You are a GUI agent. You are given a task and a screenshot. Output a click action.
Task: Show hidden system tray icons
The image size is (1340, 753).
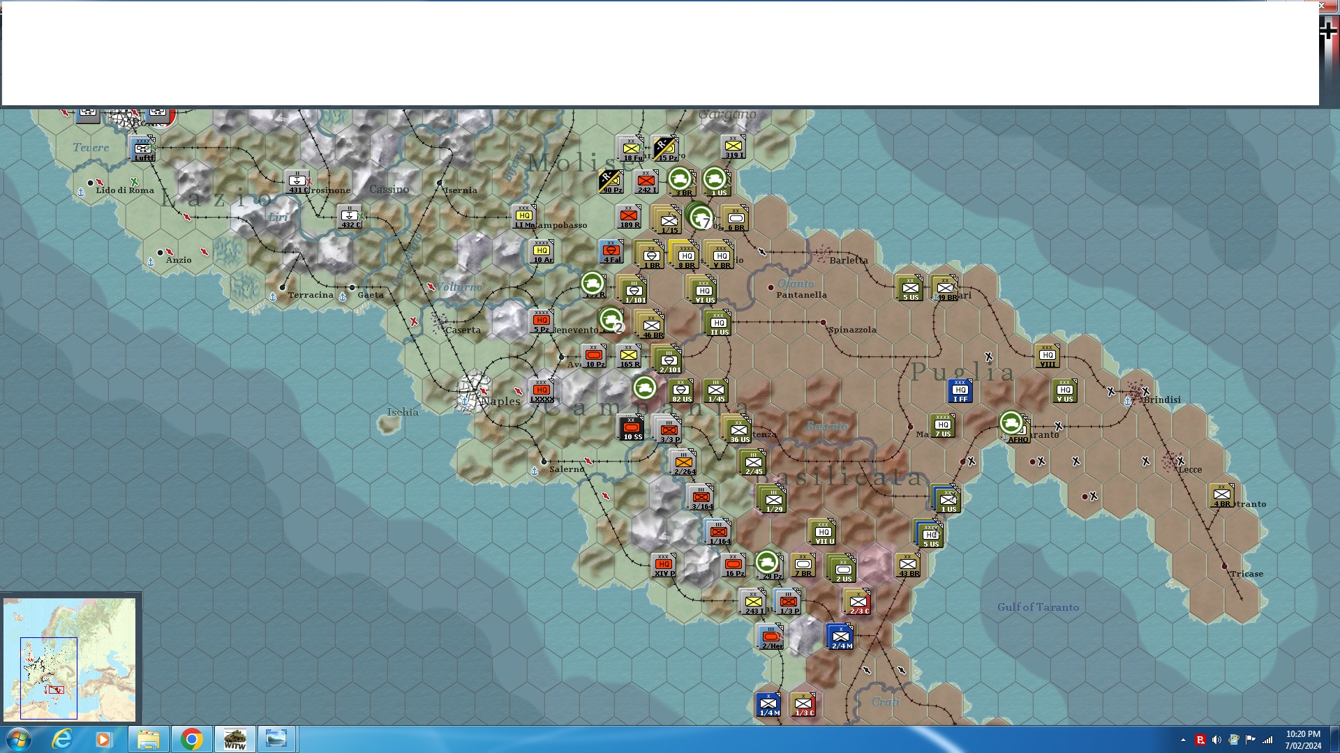[1183, 740]
